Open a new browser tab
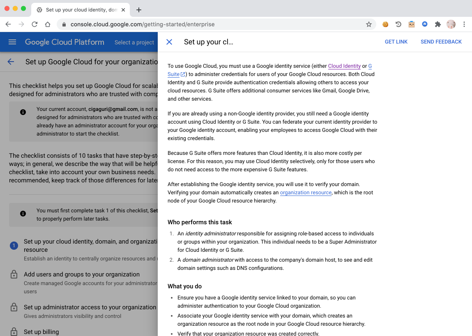The width and height of the screenshot is (472, 336). (139, 10)
